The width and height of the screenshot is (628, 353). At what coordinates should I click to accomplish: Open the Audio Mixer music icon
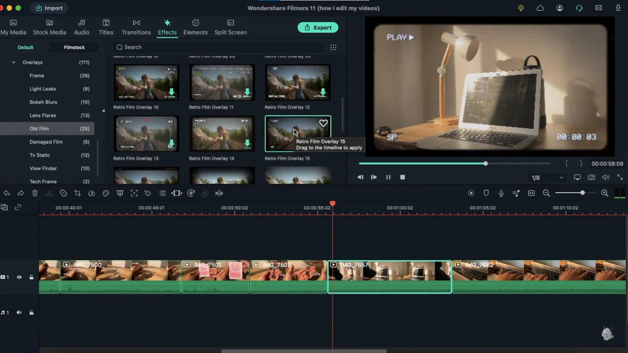[516, 194]
